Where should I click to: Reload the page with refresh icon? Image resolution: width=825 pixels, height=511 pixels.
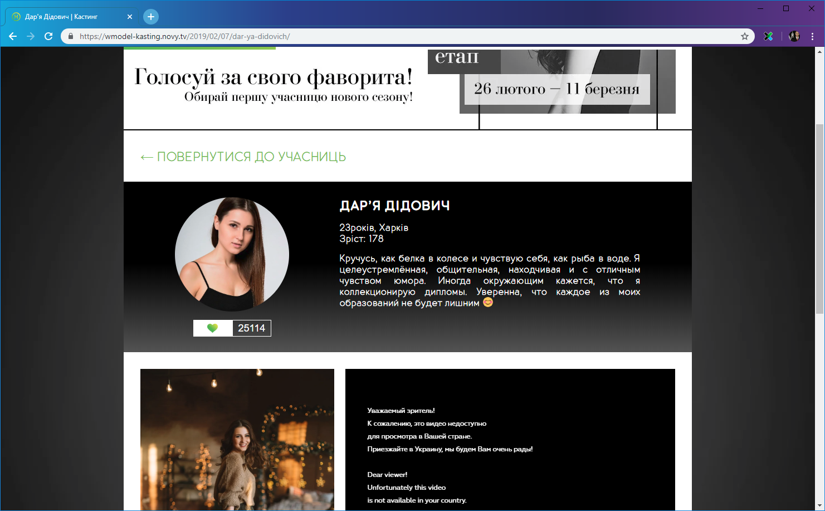[x=48, y=36]
